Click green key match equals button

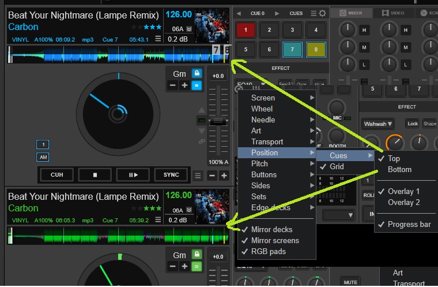197,267
